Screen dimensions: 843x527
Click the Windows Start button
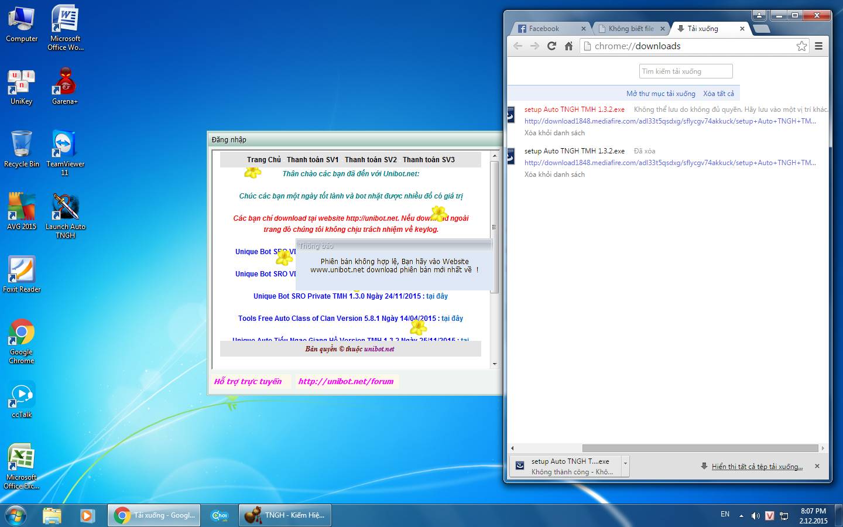click(16, 515)
